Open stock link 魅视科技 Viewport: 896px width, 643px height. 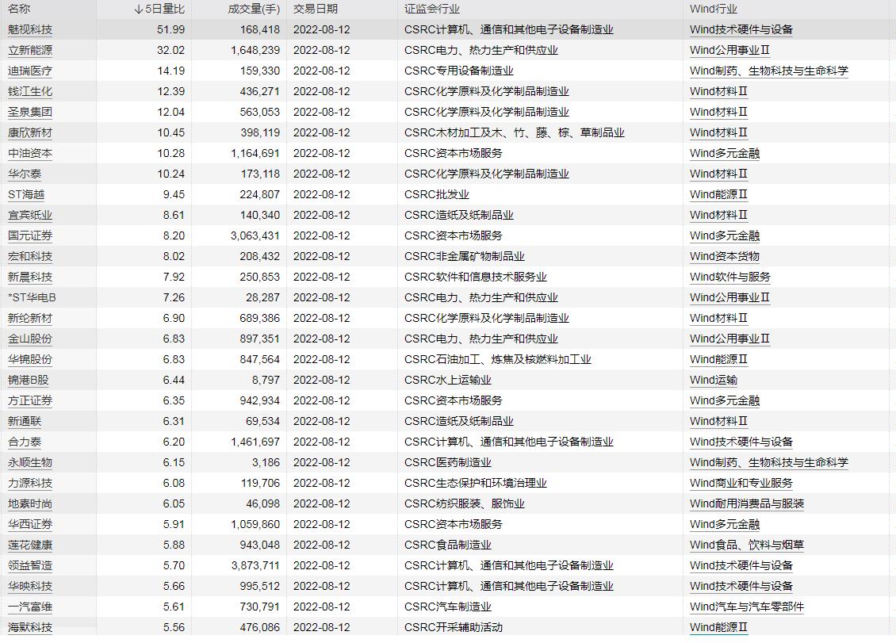(30, 29)
